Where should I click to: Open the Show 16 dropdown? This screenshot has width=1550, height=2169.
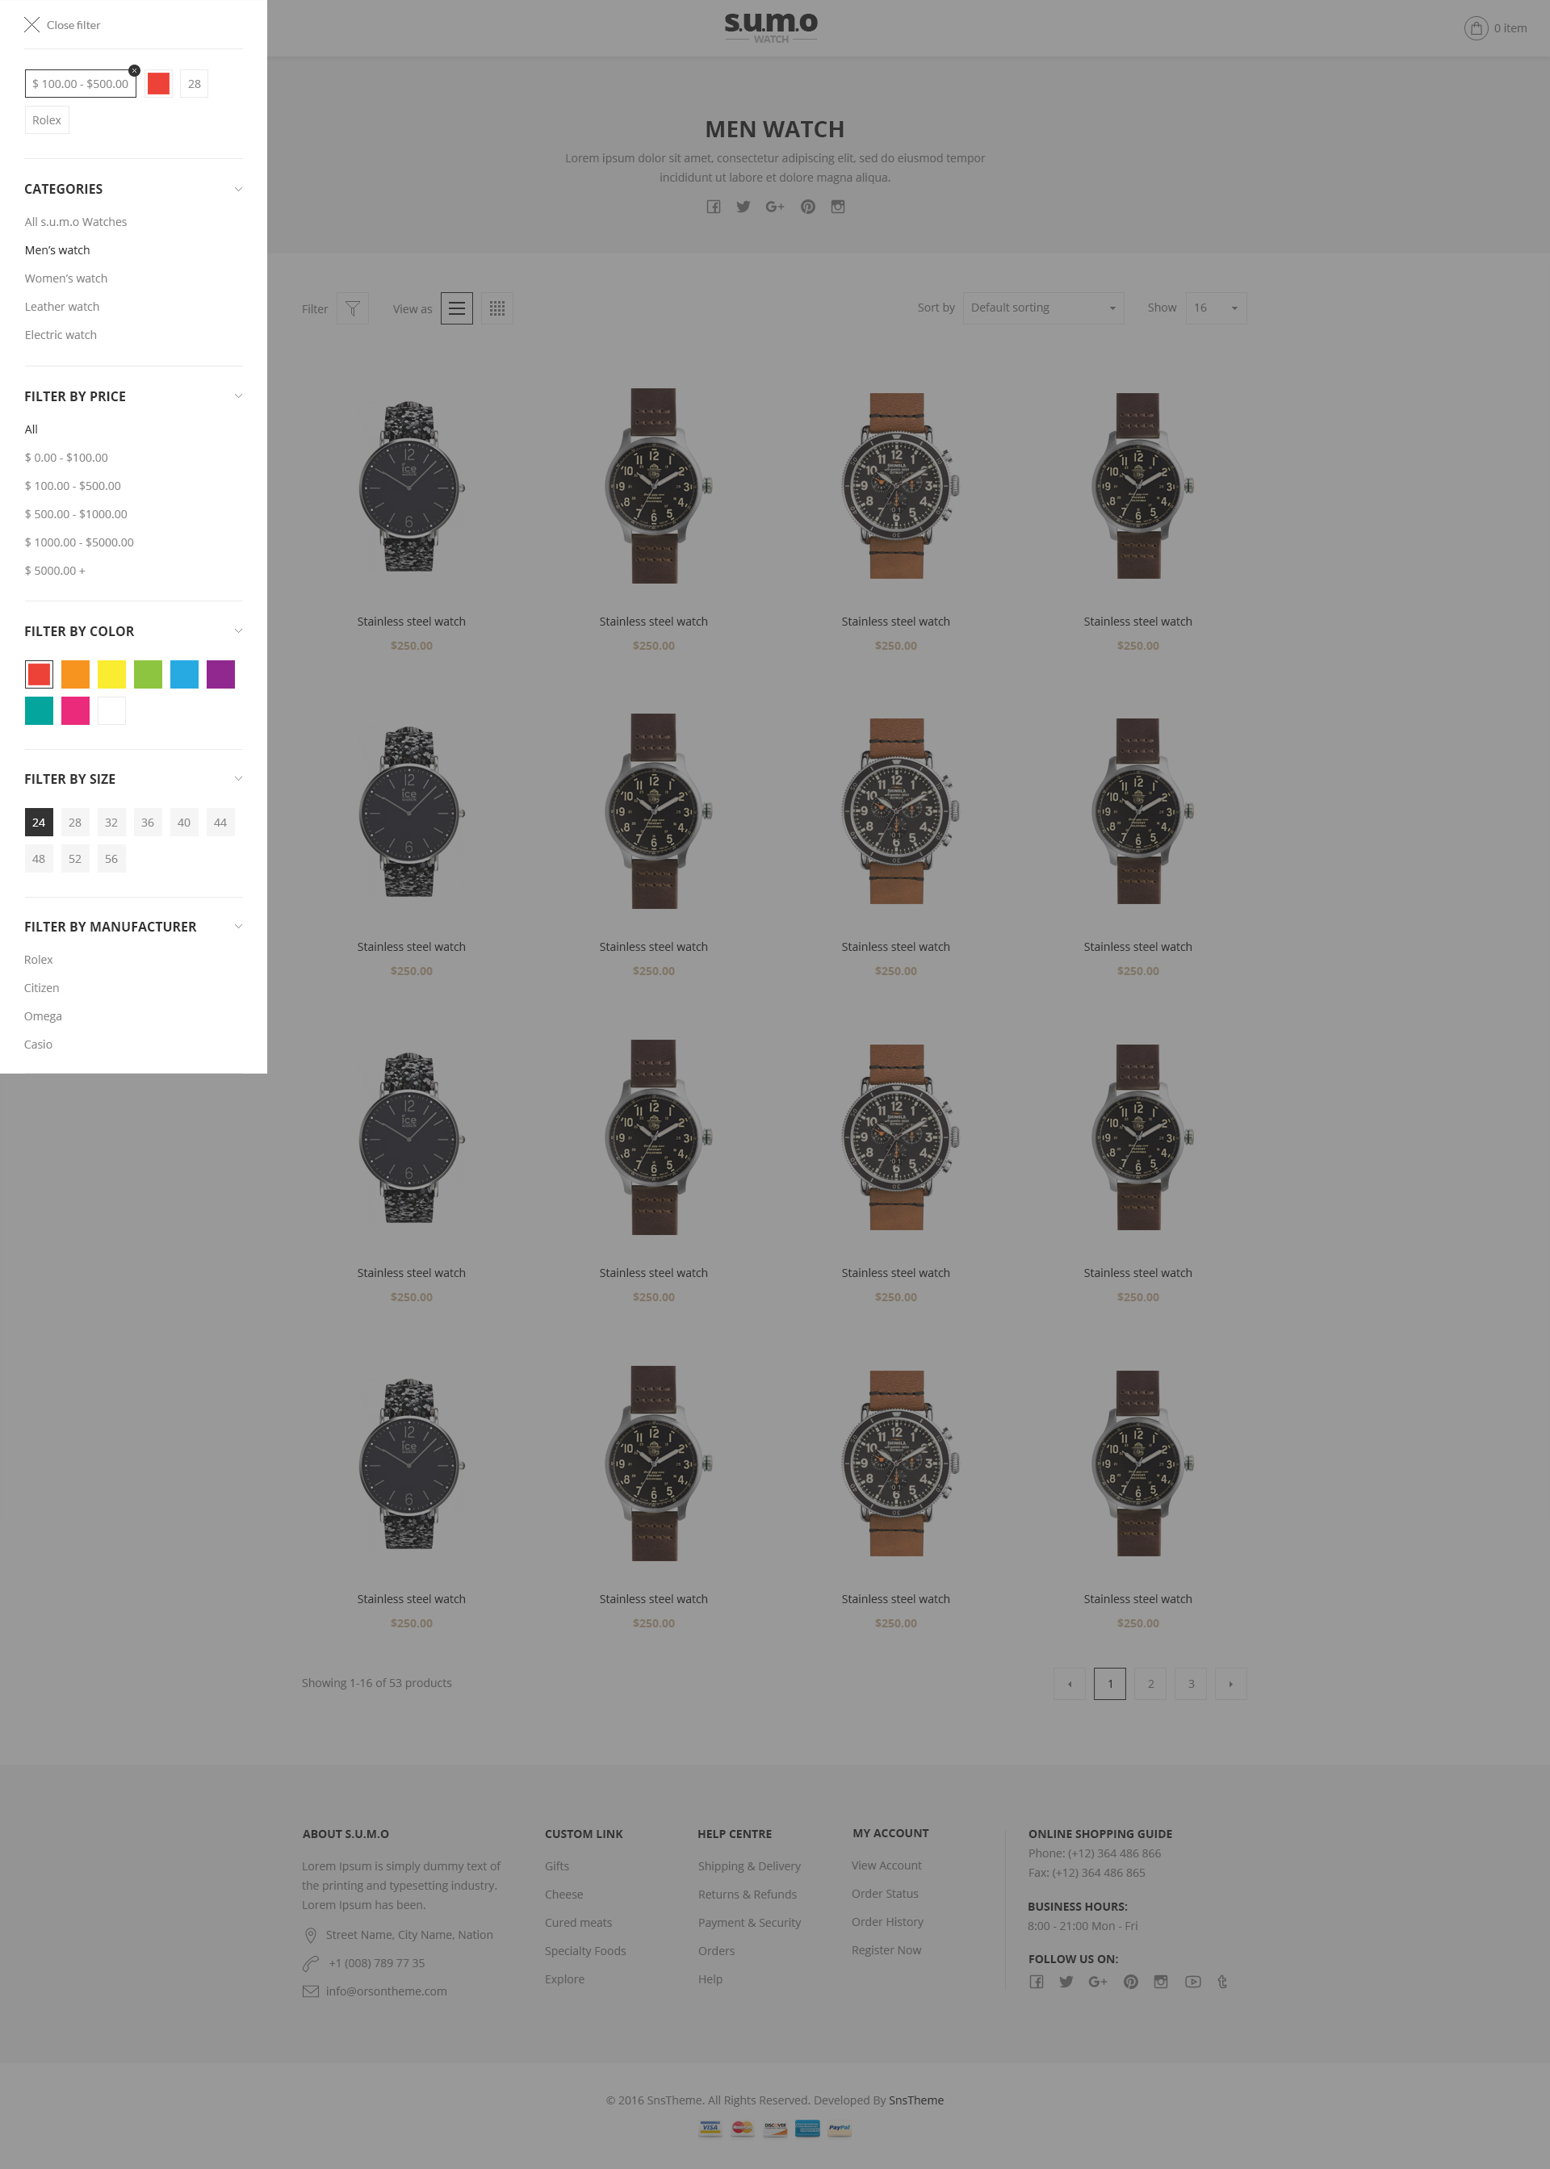pyautogui.click(x=1216, y=308)
